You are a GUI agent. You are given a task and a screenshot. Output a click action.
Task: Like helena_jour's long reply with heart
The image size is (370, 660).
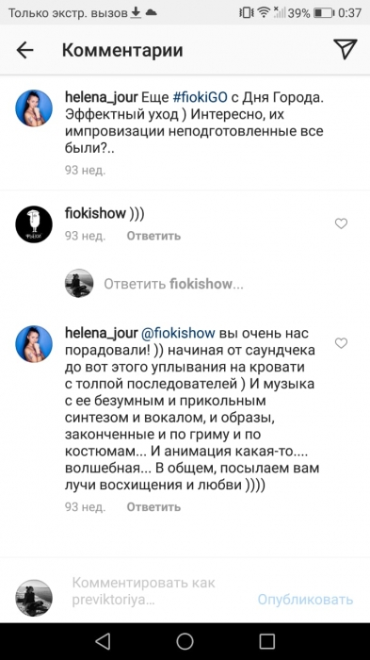click(x=341, y=343)
